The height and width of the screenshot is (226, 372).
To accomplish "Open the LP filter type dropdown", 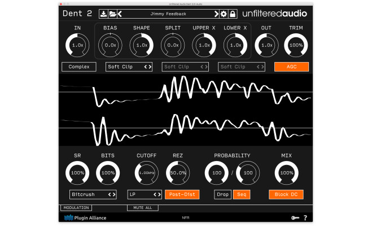I will tap(145, 195).
